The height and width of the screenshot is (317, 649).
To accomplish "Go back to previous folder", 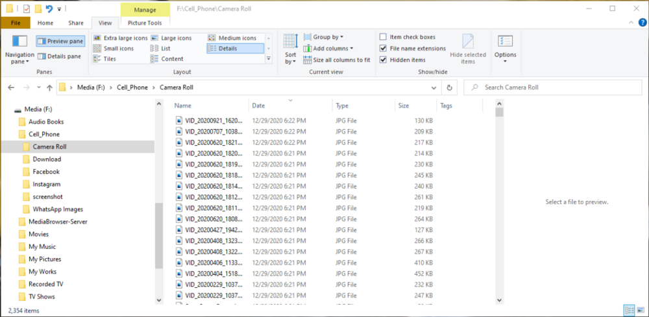I will (11, 88).
